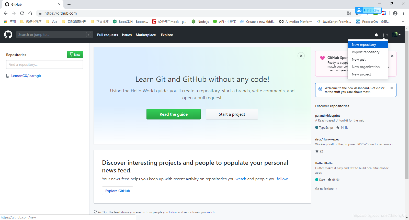409x220 pixels.
Task: Click the follow link in news feed text
Action: [x=282, y=179]
